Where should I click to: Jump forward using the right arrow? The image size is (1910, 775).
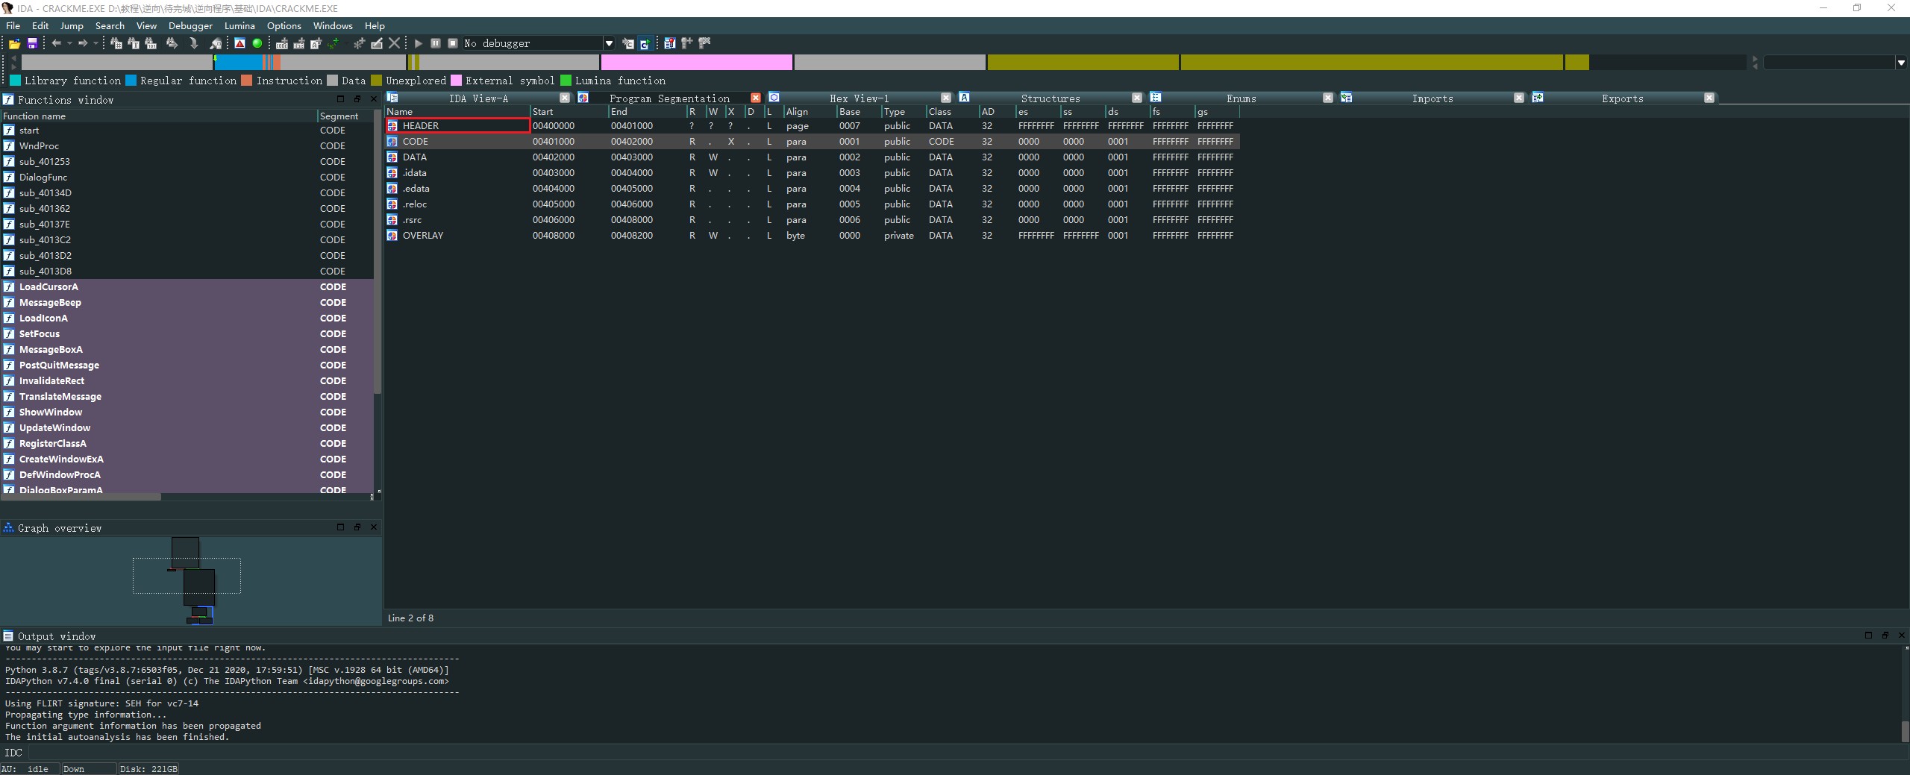click(x=83, y=43)
